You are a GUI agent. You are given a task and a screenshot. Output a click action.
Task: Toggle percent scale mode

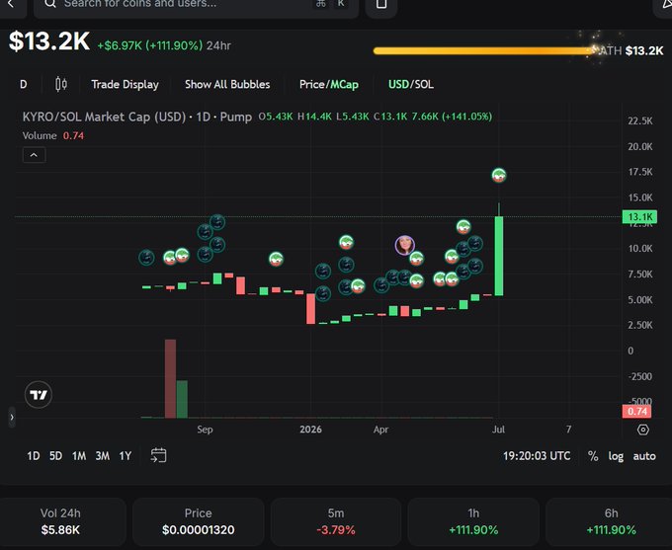click(x=593, y=456)
